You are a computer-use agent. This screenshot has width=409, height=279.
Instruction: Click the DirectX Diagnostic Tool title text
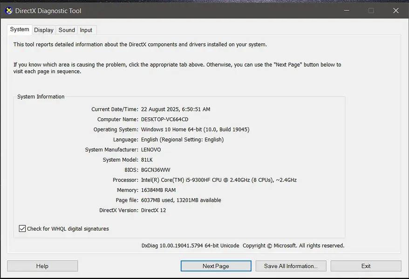[48, 11]
